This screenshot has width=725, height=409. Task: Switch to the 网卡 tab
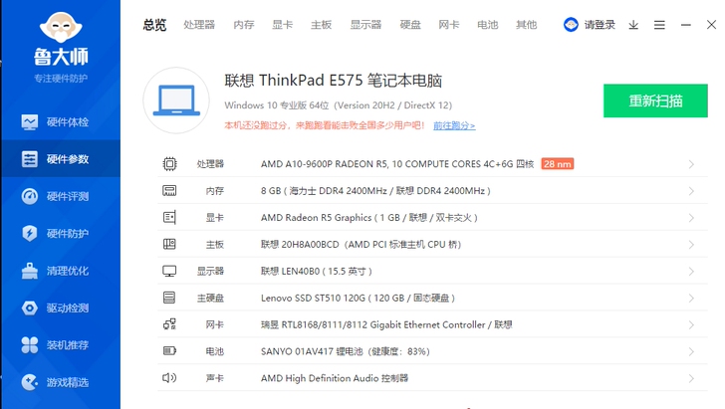pos(449,25)
